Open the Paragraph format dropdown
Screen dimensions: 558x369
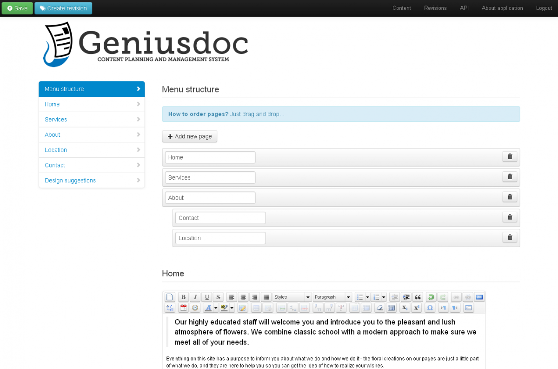(332, 297)
